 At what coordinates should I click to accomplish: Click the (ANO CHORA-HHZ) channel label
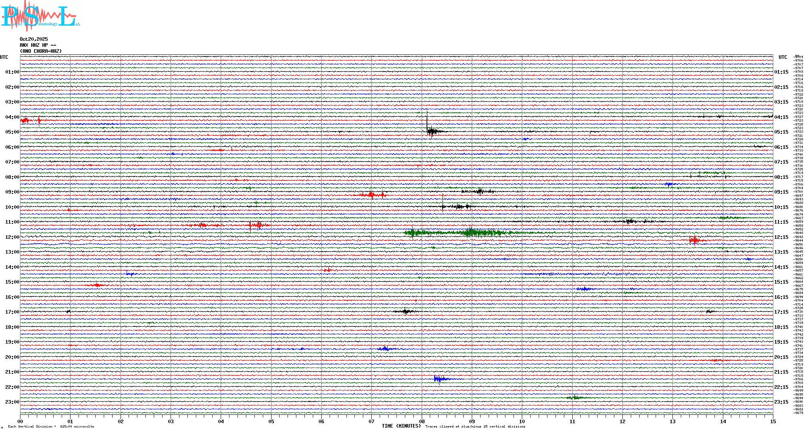point(41,51)
